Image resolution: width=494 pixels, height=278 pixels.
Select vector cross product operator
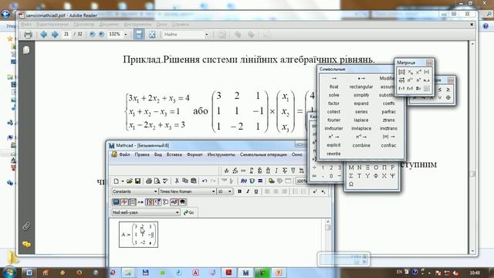pyautogui.click(x=410, y=89)
